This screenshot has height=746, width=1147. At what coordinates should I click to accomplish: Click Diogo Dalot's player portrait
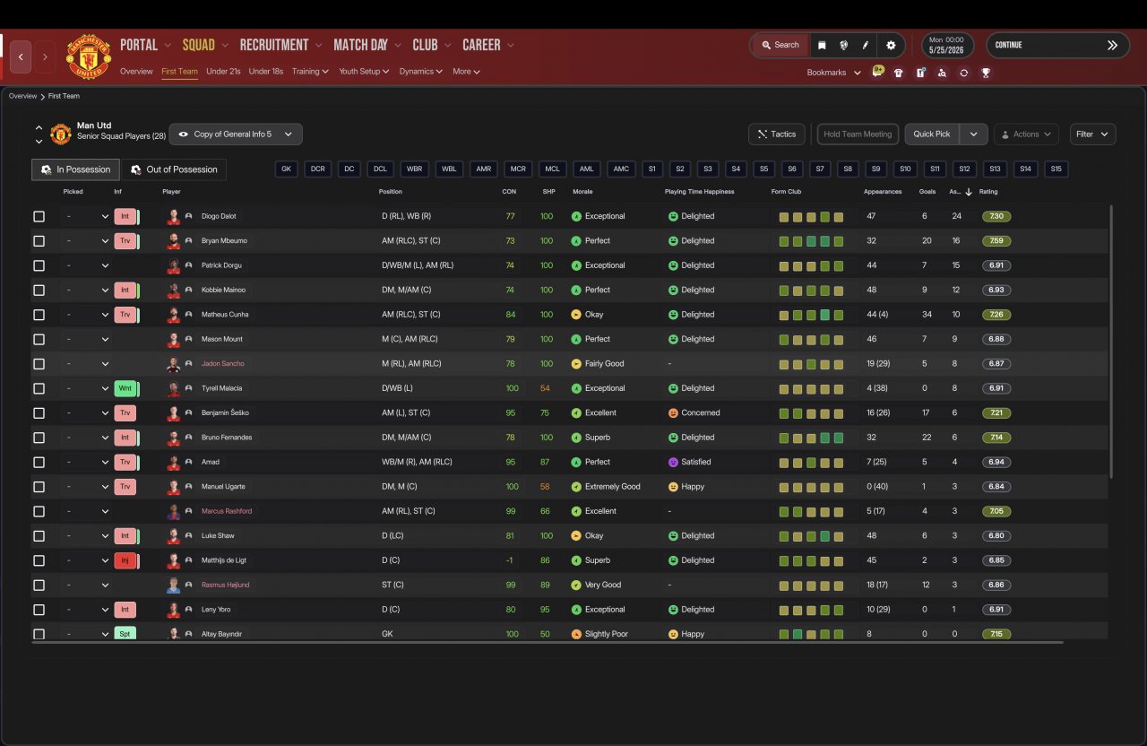174,216
